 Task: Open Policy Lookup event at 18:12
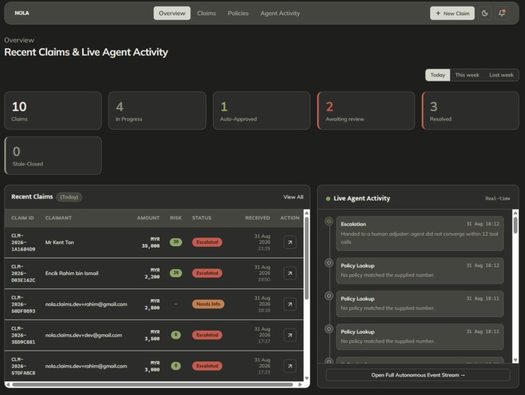(x=420, y=271)
